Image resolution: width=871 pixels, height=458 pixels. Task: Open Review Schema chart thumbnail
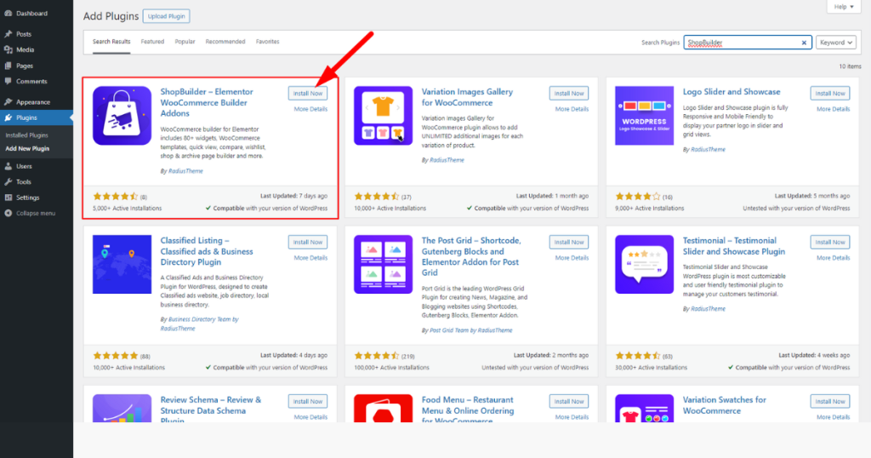coord(122,409)
